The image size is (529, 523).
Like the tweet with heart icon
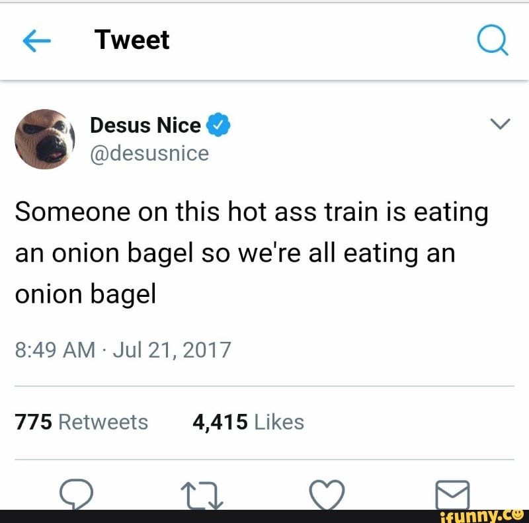tap(327, 495)
